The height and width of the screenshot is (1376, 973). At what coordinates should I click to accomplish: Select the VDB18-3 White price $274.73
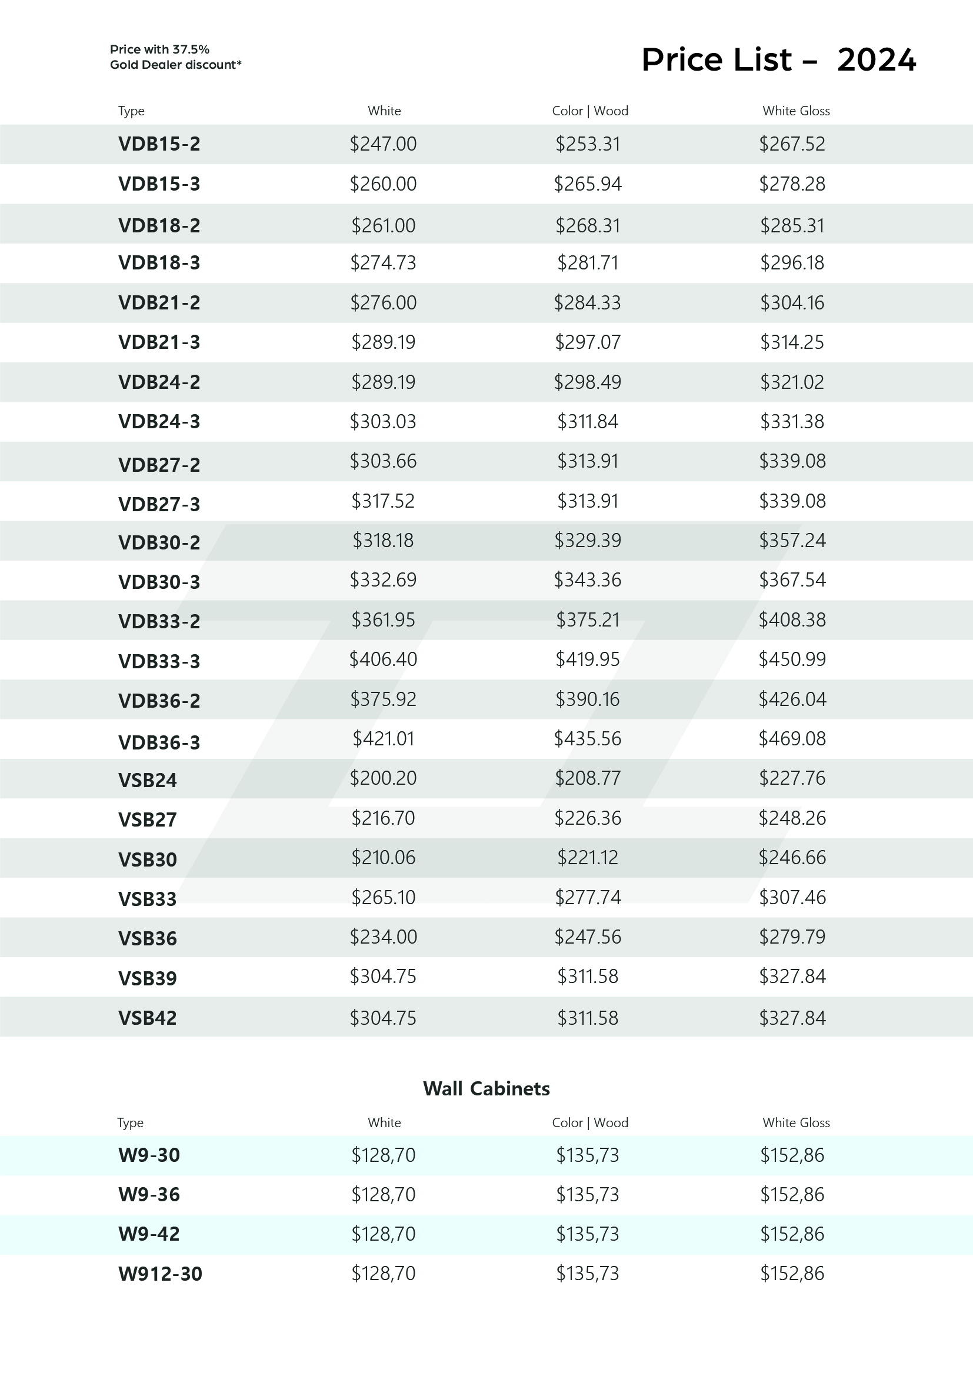(x=384, y=262)
